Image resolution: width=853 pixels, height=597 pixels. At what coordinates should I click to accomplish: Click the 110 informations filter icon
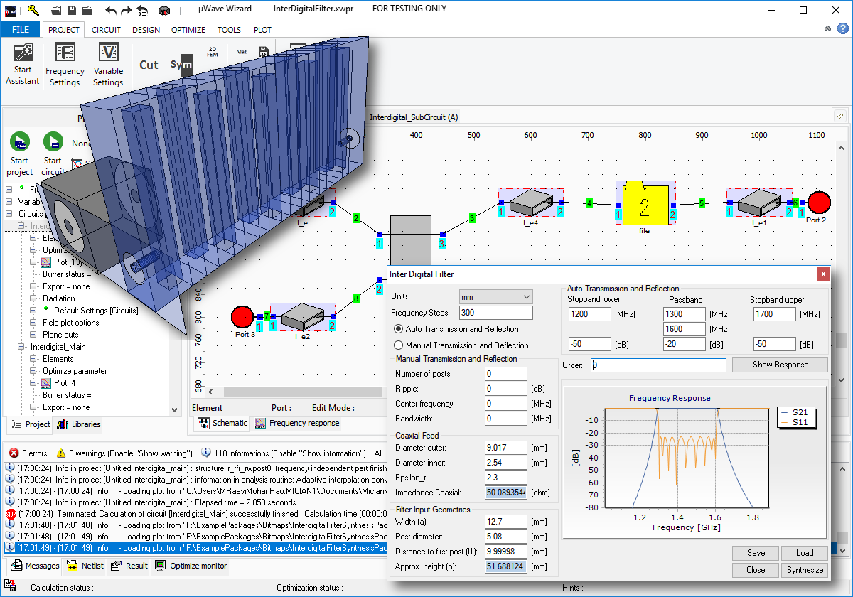[206, 453]
